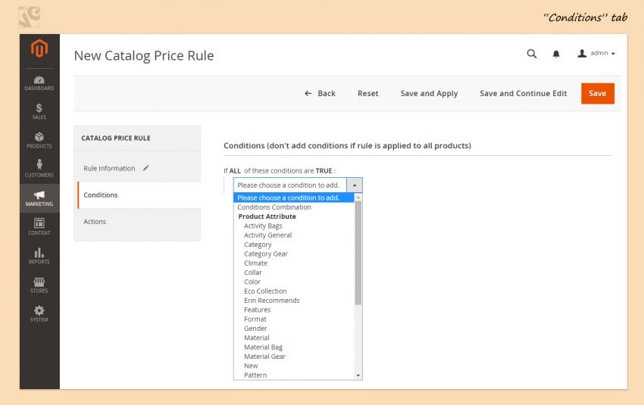Click the search magnifier icon
This screenshot has height=405, width=644.
[x=531, y=54]
